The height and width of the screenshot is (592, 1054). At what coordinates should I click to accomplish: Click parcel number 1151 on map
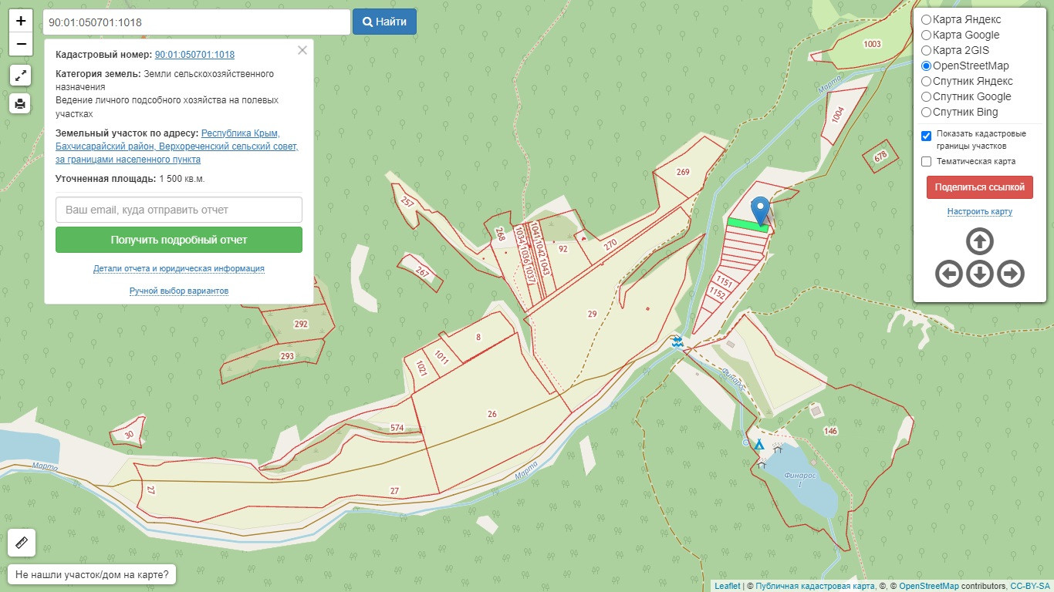(724, 281)
